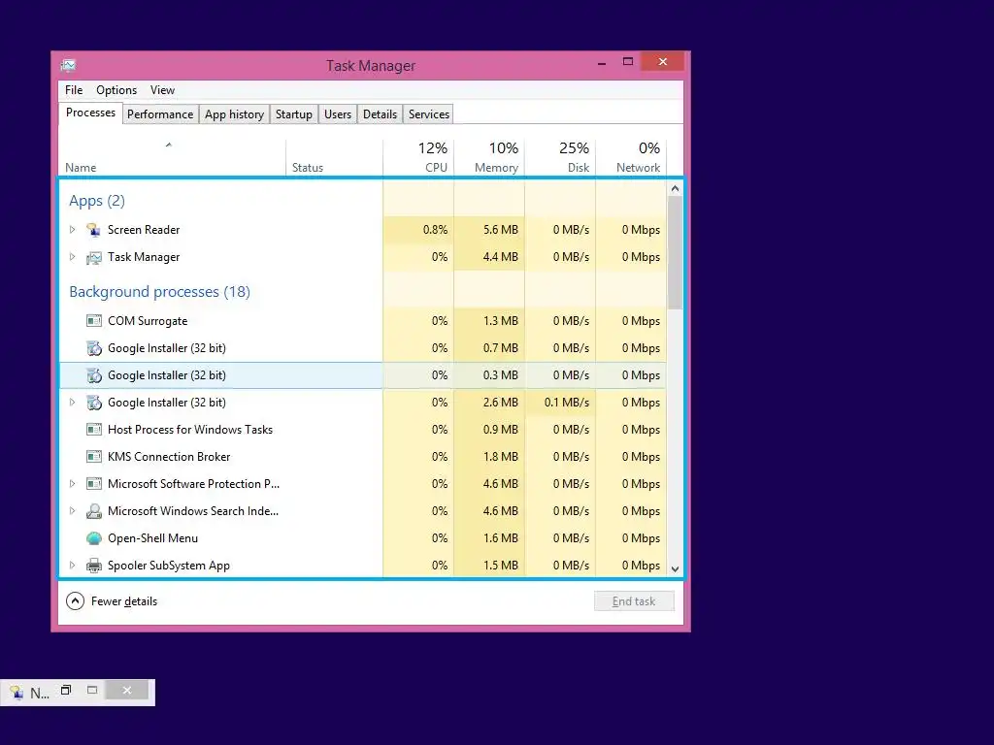Click the scroll down arrow
The height and width of the screenshot is (745, 994).
coord(676,568)
